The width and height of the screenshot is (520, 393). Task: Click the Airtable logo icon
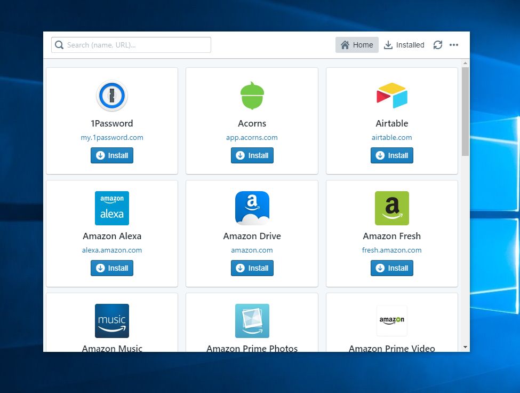(391, 96)
